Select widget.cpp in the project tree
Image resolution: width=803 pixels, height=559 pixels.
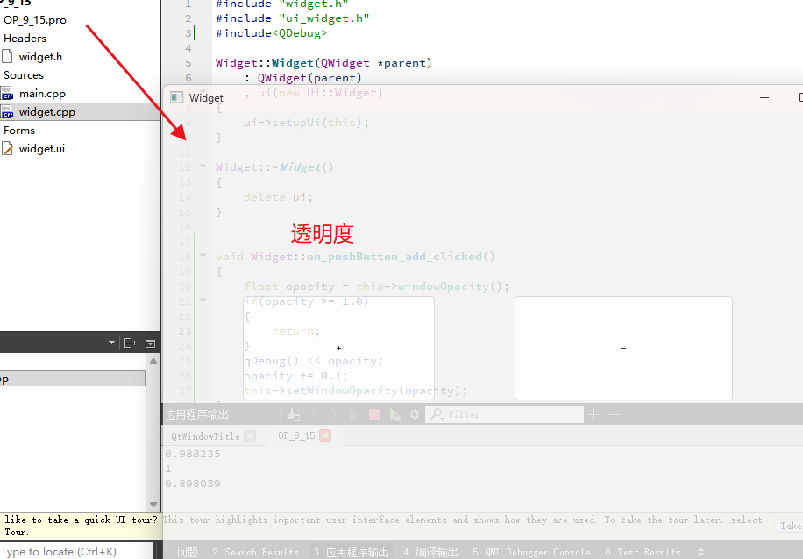[x=47, y=112]
